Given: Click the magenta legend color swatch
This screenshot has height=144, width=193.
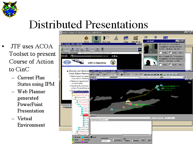Looking at the screenshot, I should (82, 142).
